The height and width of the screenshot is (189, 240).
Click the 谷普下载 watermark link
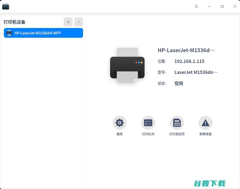pos(210,183)
